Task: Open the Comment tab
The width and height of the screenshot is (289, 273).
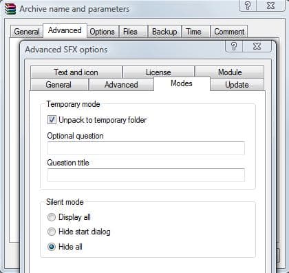Action: pyautogui.click(x=229, y=32)
